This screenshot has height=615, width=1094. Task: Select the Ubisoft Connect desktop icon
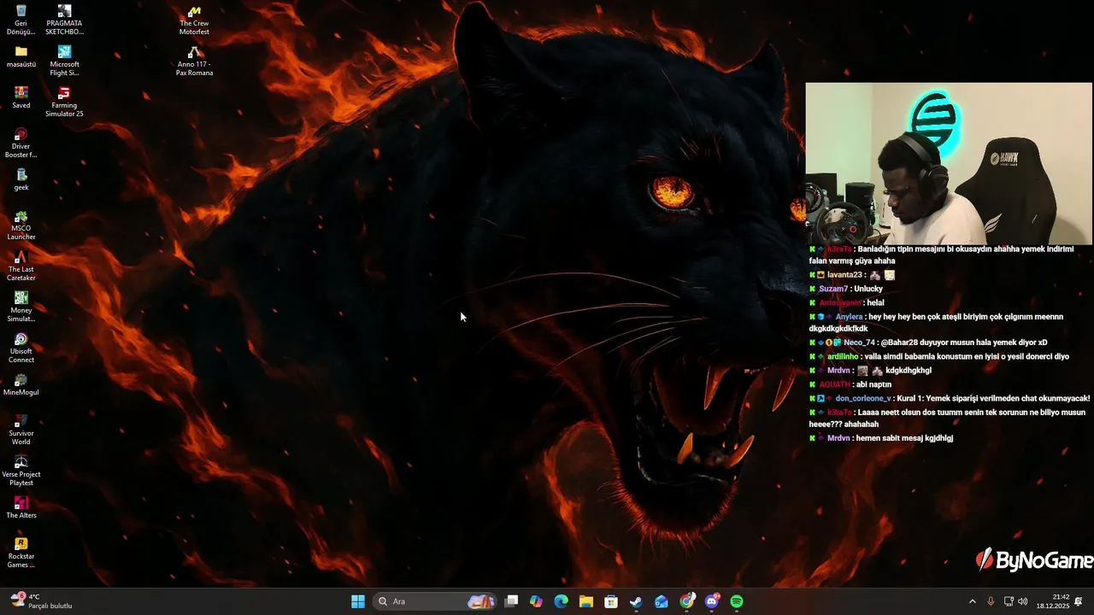pos(21,348)
